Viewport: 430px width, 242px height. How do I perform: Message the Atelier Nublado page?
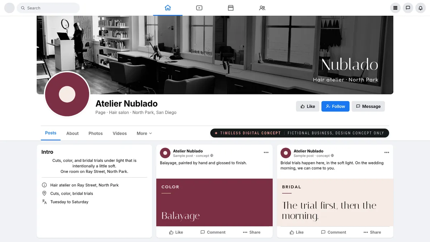(x=368, y=106)
